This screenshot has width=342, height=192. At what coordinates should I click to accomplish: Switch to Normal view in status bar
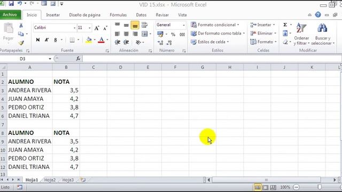pos(258,187)
